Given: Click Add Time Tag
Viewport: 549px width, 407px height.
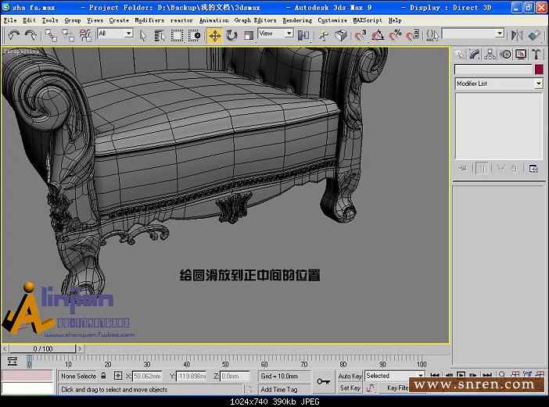Looking at the screenshot, I should 279,389.
